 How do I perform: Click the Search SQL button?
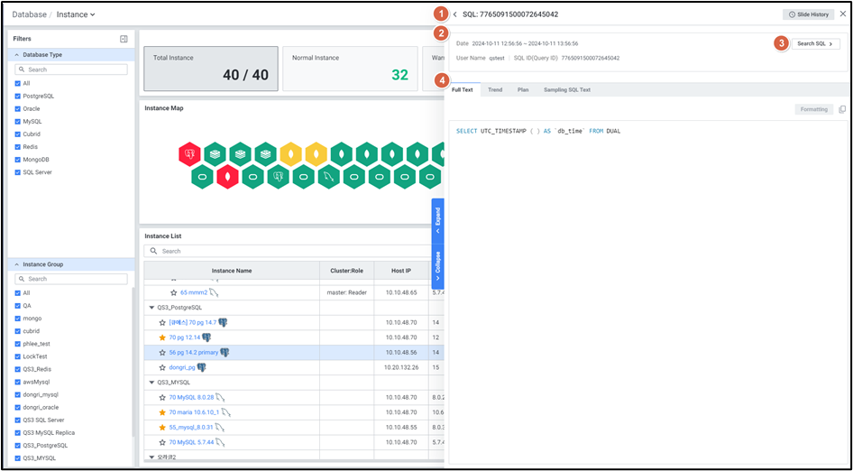(815, 43)
